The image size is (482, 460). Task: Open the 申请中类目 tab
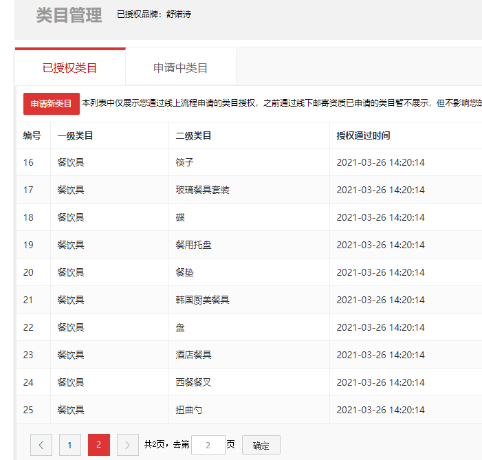coord(181,68)
